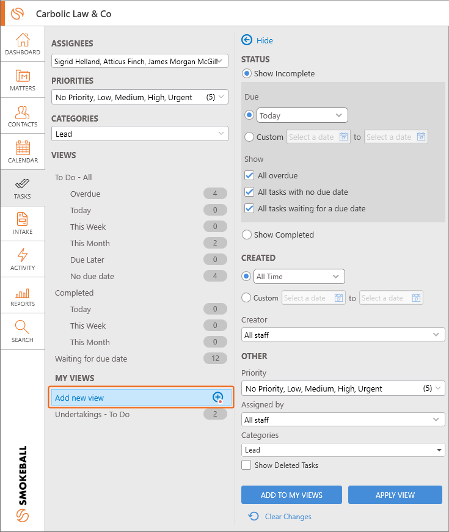Image resolution: width=449 pixels, height=532 pixels.
Task: Click the Due custom start date field
Action: 318,137
